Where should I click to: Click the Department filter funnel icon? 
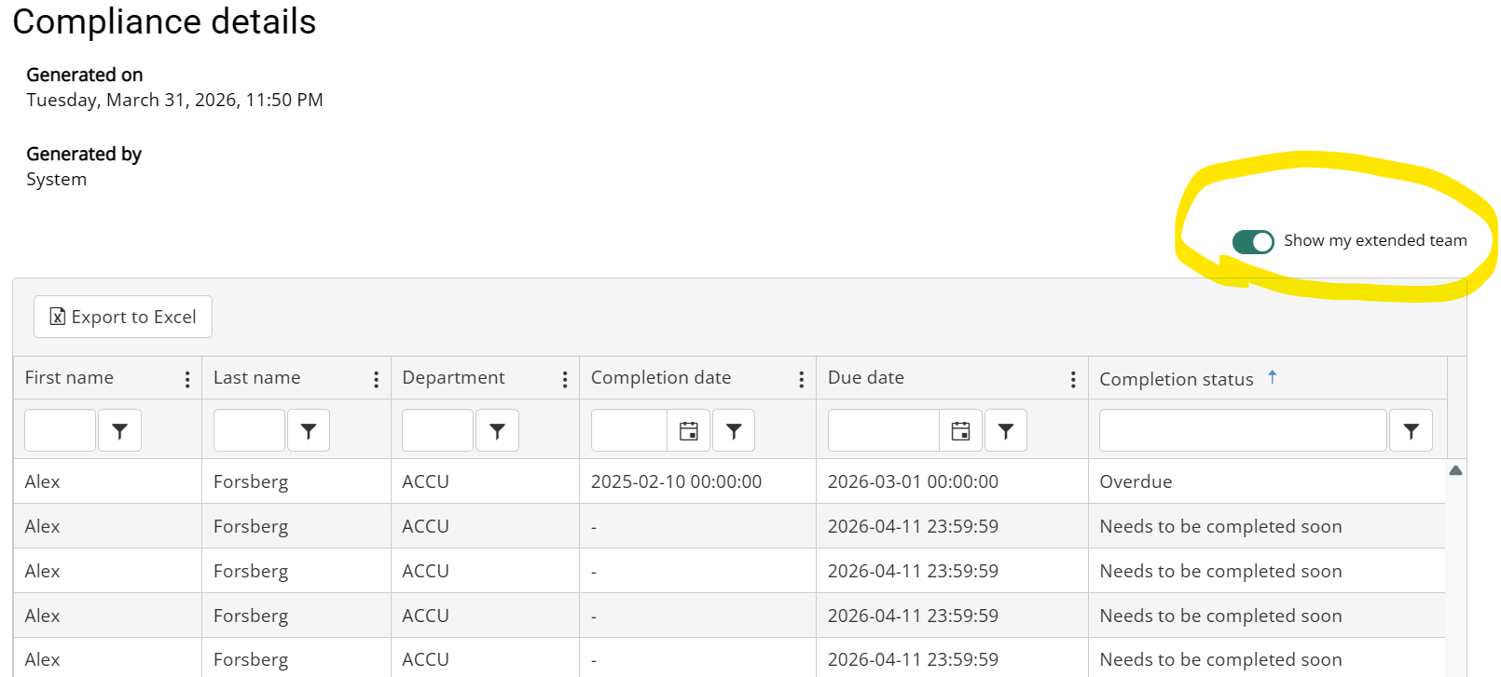tap(497, 430)
